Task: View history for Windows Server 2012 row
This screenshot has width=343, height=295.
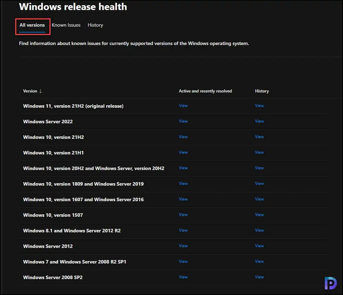Action: point(260,246)
